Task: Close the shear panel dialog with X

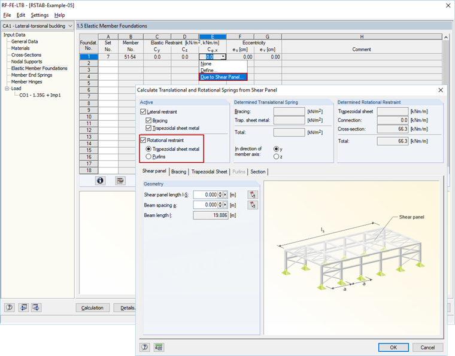Action: coord(441,90)
